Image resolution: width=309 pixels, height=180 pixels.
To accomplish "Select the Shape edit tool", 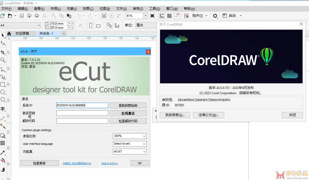I will click(3, 43).
